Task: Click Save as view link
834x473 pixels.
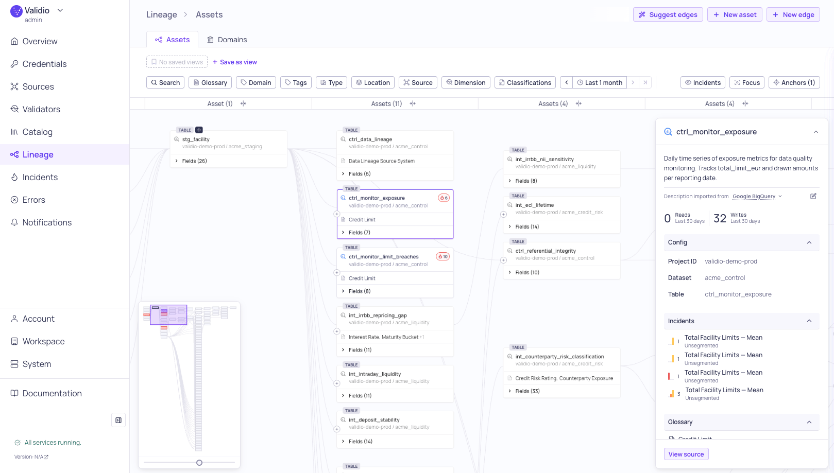Action: coord(235,62)
